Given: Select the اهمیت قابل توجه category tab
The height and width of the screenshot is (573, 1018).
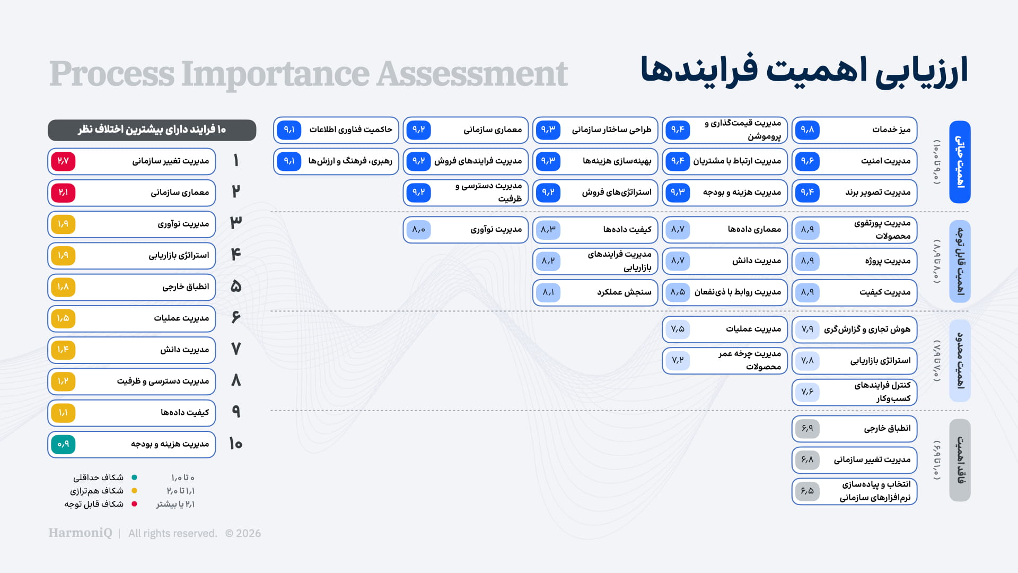Looking at the screenshot, I should [960, 262].
